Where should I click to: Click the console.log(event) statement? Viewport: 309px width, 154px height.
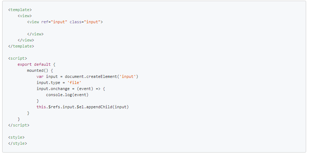coord(67,95)
